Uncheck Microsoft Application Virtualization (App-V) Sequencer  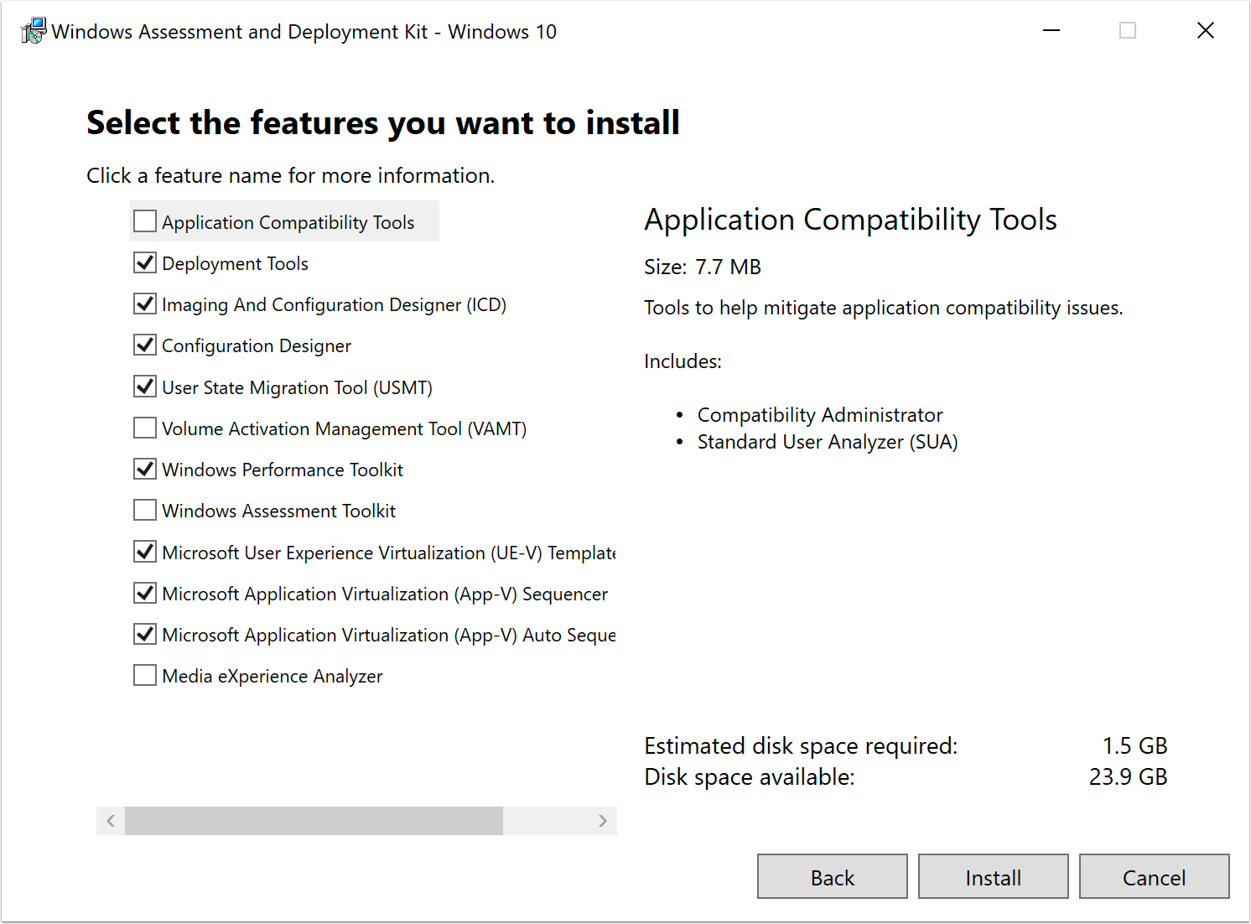[144, 593]
